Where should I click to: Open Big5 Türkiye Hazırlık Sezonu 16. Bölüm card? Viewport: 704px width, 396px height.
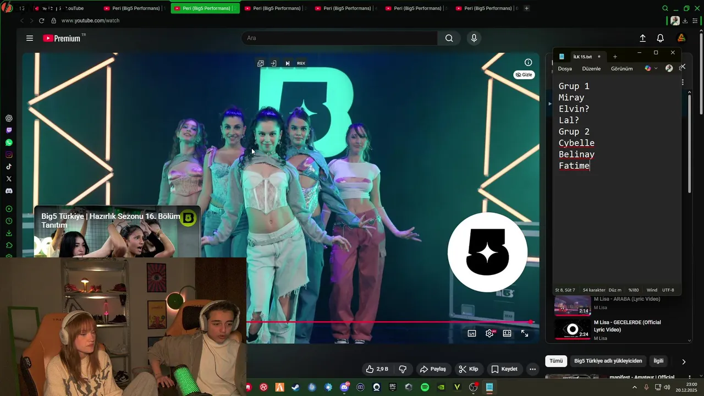point(117,232)
